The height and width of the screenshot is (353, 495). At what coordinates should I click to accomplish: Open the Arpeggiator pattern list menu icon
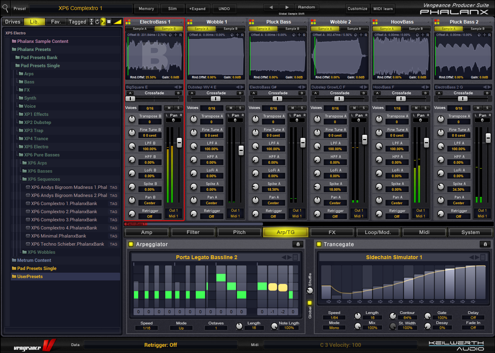pos(295,257)
